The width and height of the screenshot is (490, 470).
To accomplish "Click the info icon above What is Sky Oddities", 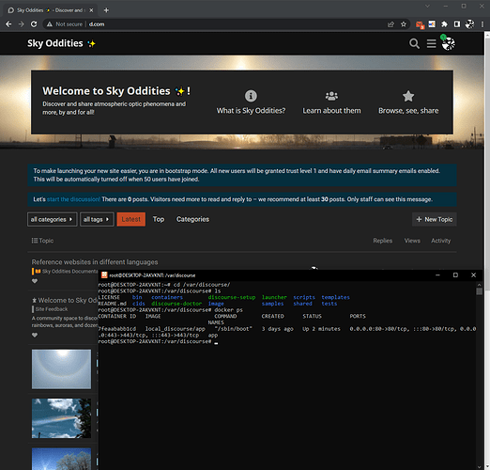I will click(x=251, y=96).
